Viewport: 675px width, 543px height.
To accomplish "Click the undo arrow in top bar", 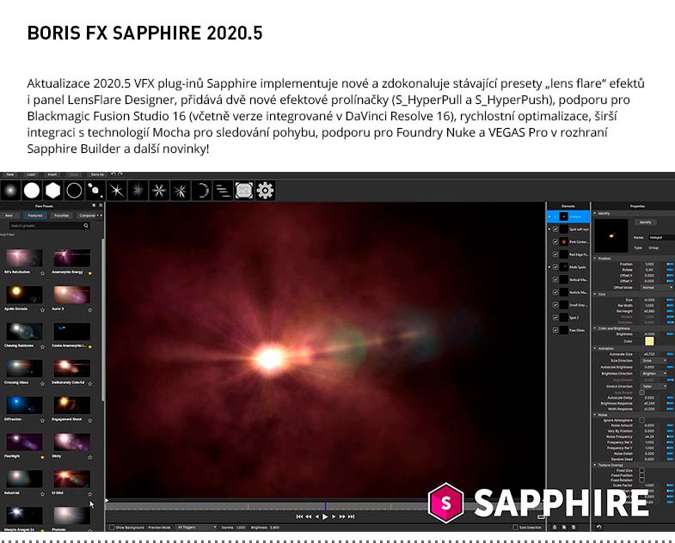I will pyautogui.click(x=114, y=174).
